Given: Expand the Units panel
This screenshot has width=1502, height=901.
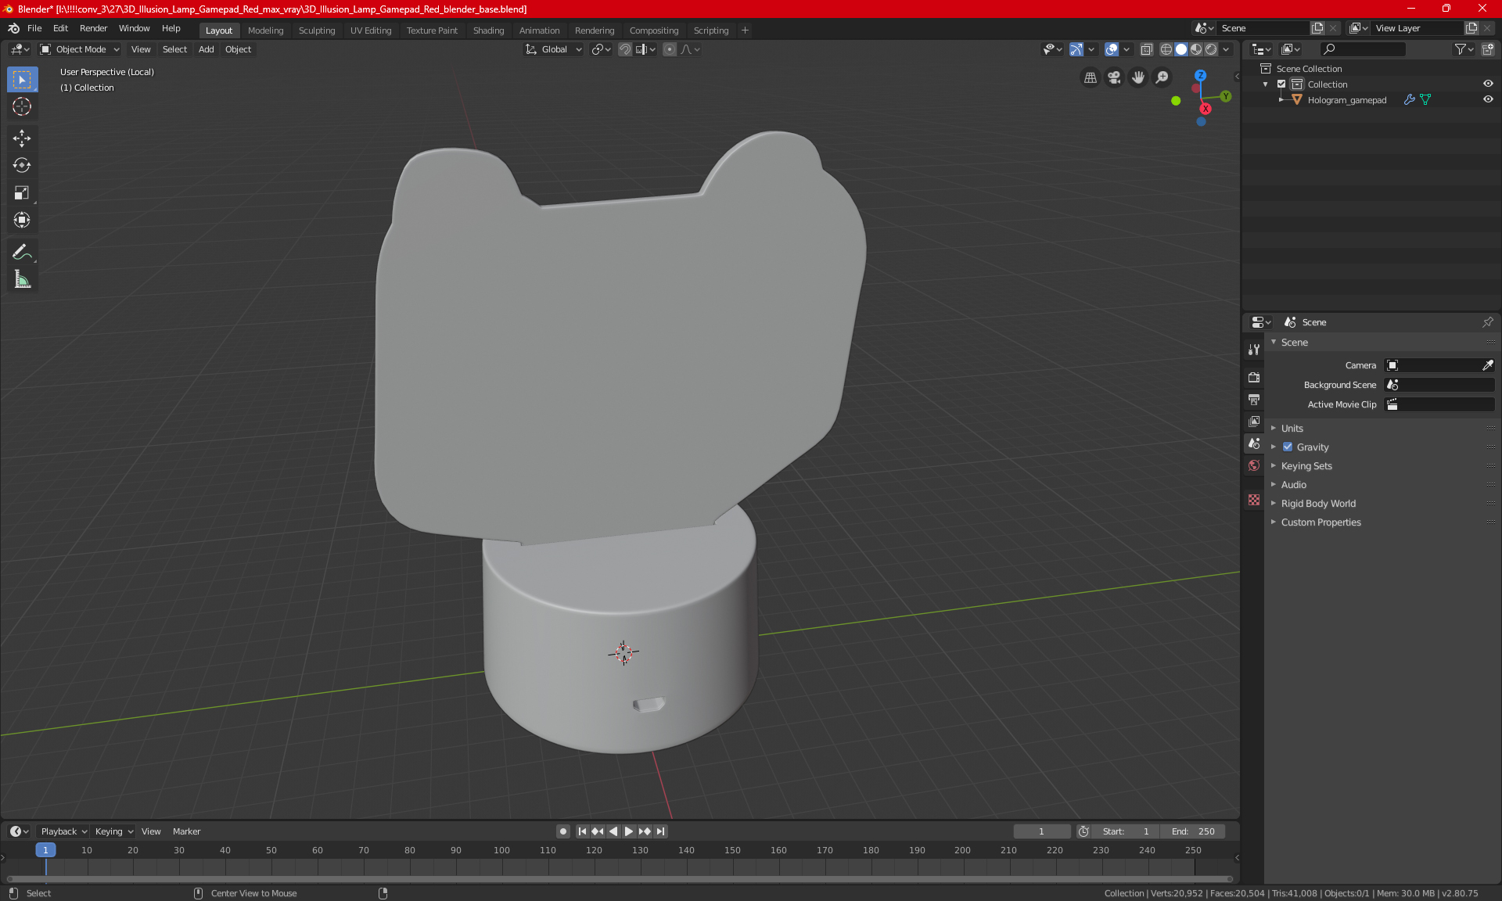Looking at the screenshot, I should (x=1292, y=429).
